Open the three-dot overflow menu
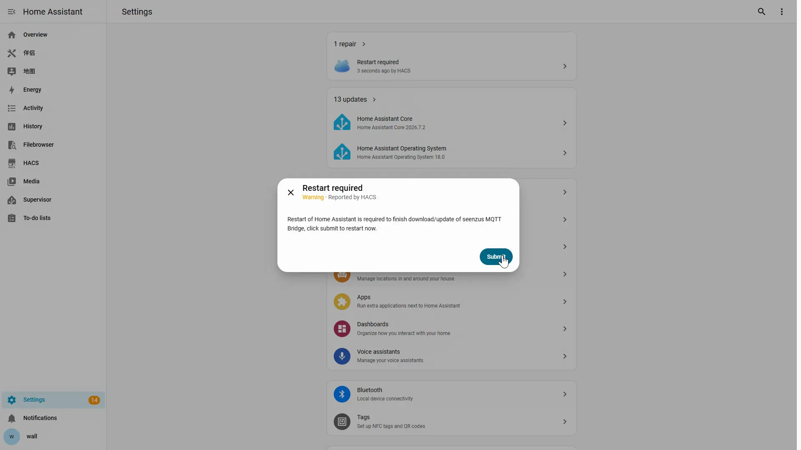Screen dimensions: 801x450 point(781,12)
